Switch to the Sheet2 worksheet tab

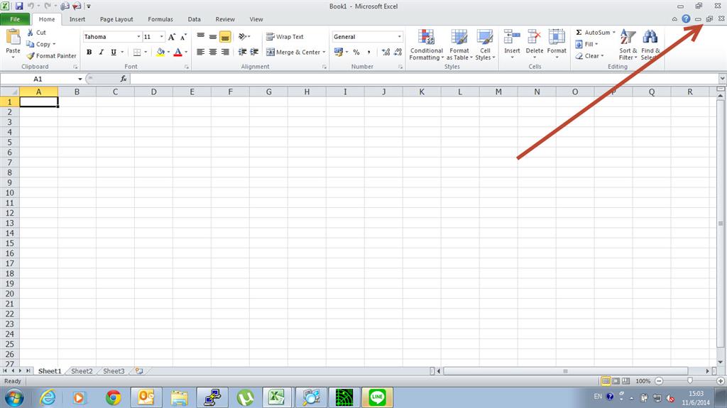82,371
